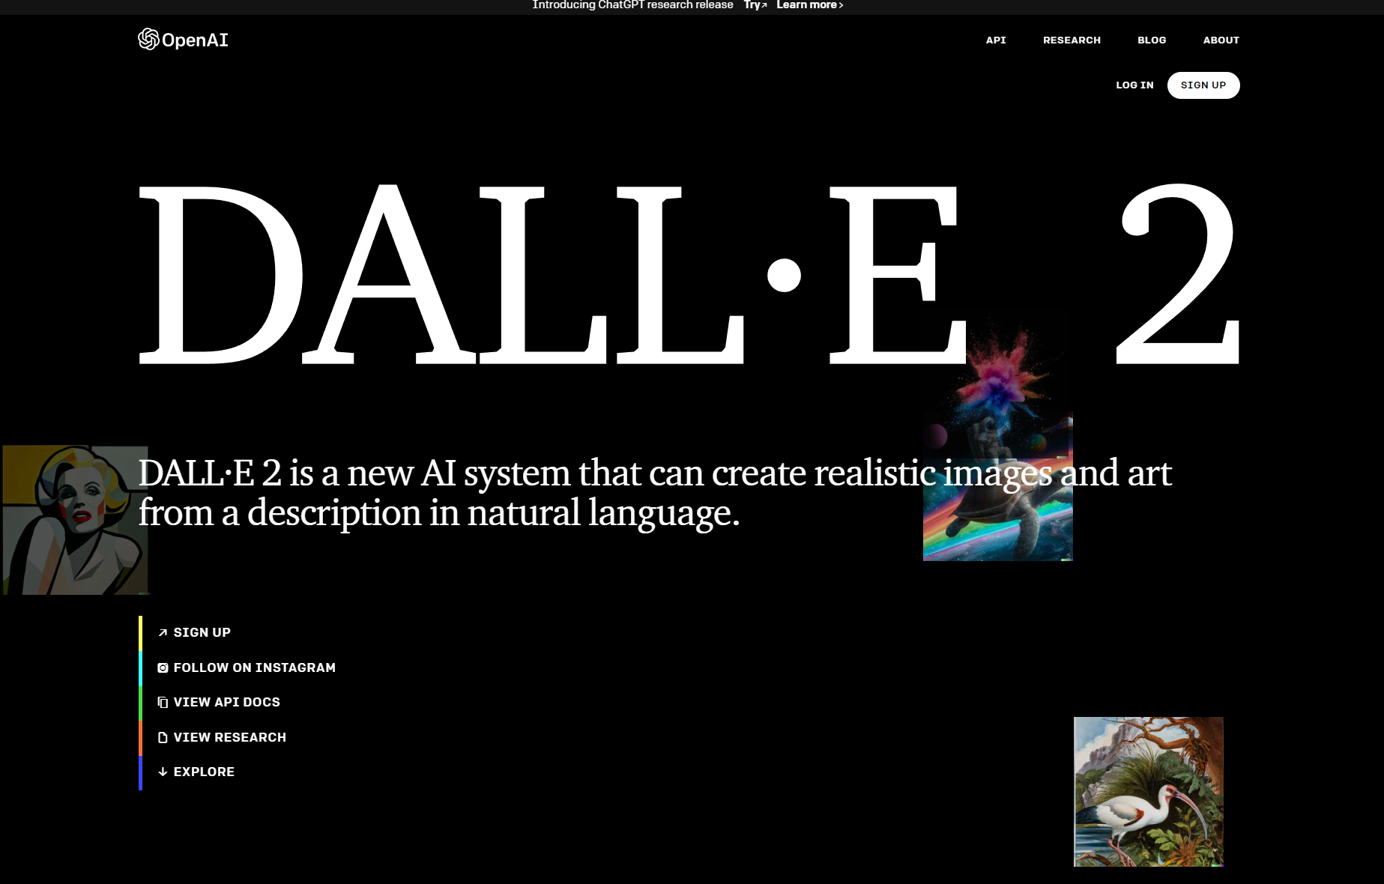Click the cubist blonde woman portrait image
1384x884 pixels.
click(x=75, y=520)
